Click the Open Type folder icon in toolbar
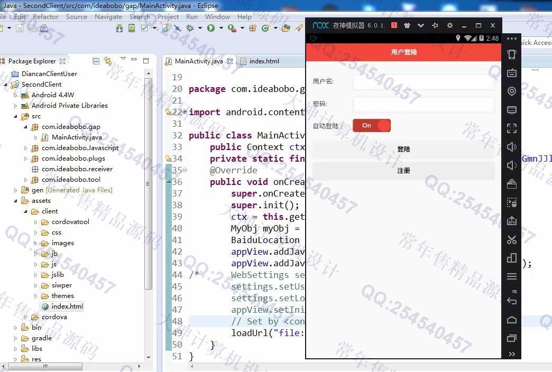The height and width of the screenshot is (372, 552). [x=286, y=28]
